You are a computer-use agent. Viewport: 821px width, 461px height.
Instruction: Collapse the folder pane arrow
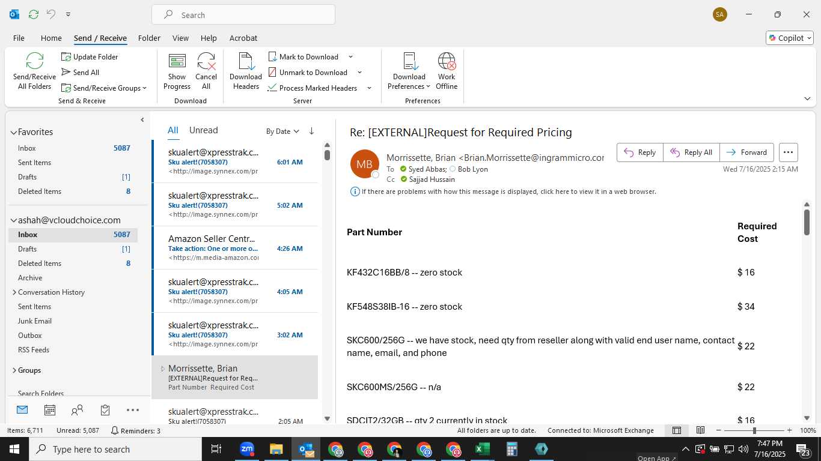(x=142, y=120)
